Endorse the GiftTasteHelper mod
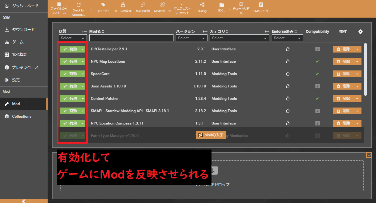 [x=288, y=49]
